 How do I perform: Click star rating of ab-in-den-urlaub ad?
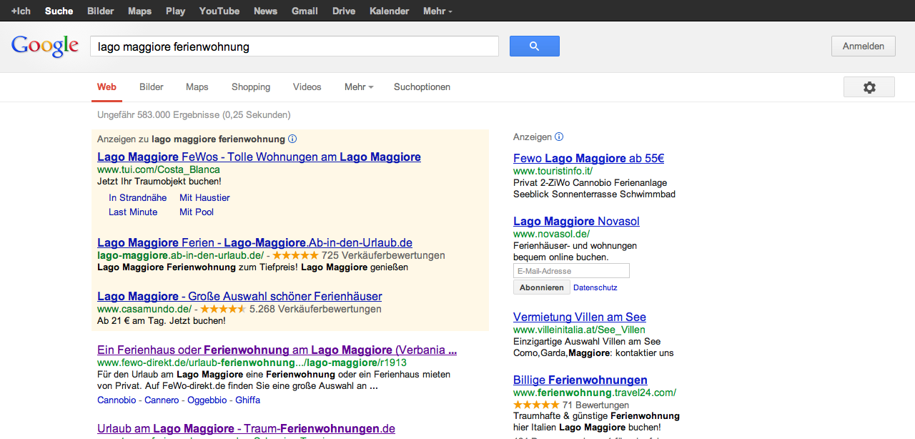point(295,255)
